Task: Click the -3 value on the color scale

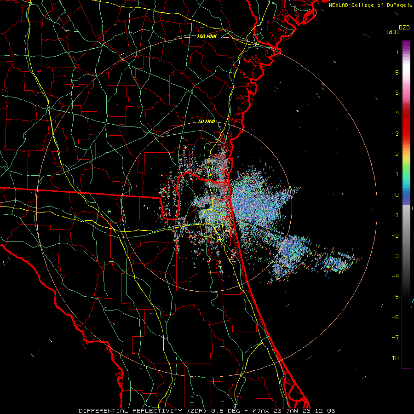Action: point(395,256)
